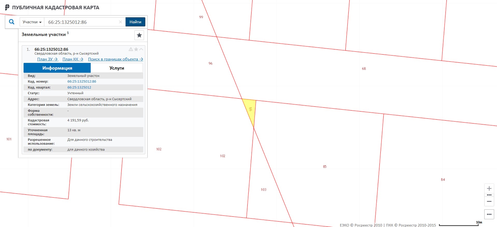This screenshot has height=227, width=497.
Task: Open the bottom-right more options button
Action: (489, 214)
